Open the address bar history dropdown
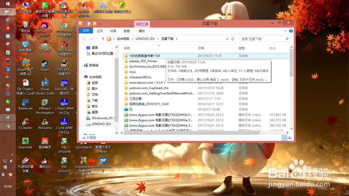The image size is (349, 196). tap(227, 39)
